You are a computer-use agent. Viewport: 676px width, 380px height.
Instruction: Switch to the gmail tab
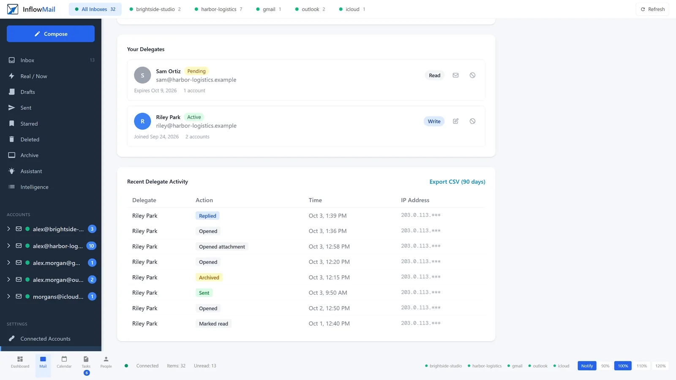click(x=269, y=9)
